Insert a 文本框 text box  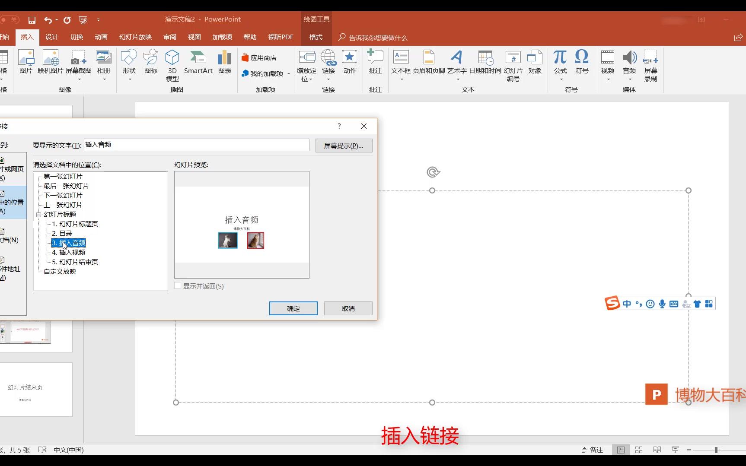tap(401, 65)
